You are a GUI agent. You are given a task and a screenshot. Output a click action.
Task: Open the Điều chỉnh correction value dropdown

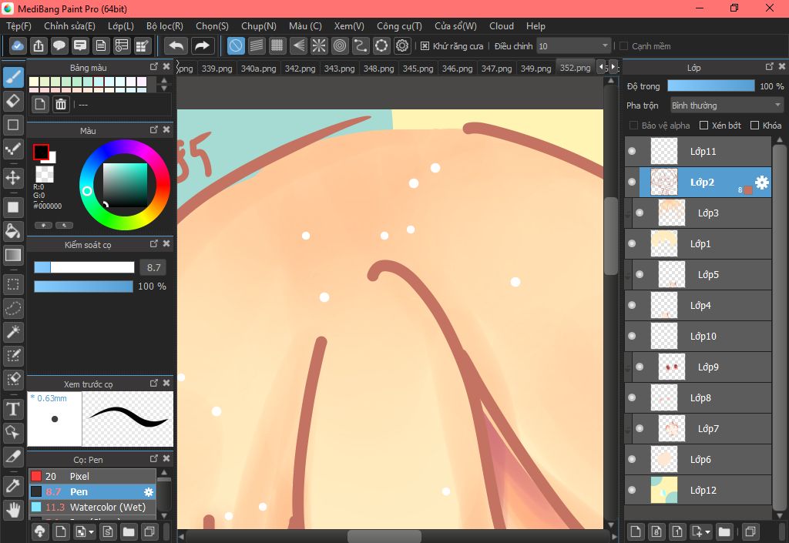[573, 46]
